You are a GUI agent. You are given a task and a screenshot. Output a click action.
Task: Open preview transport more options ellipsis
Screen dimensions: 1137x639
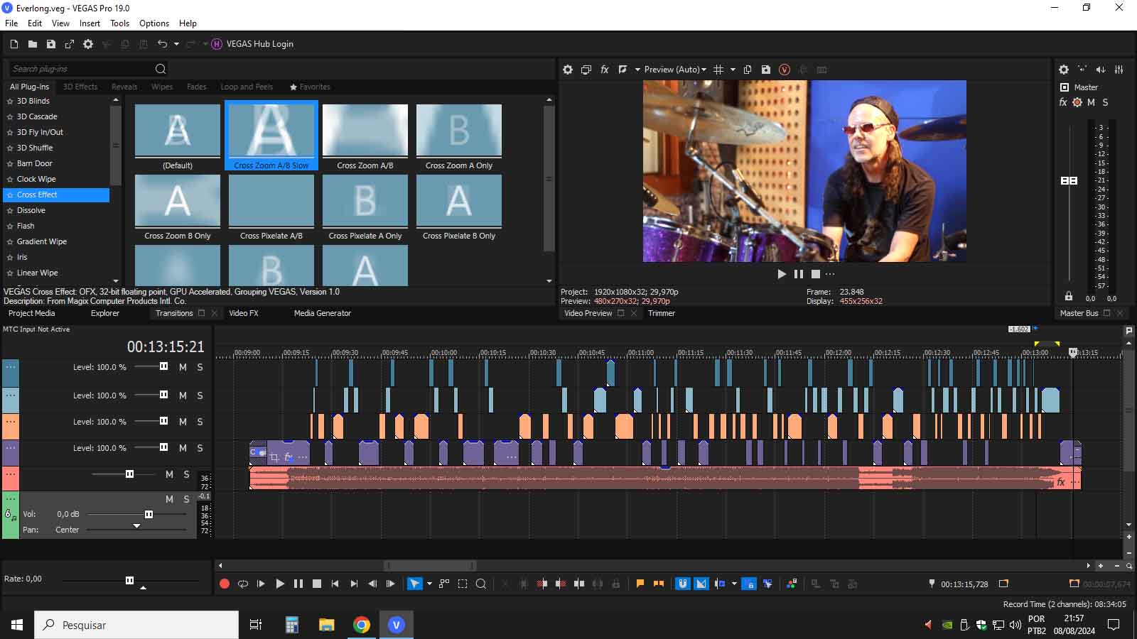(830, 274)
